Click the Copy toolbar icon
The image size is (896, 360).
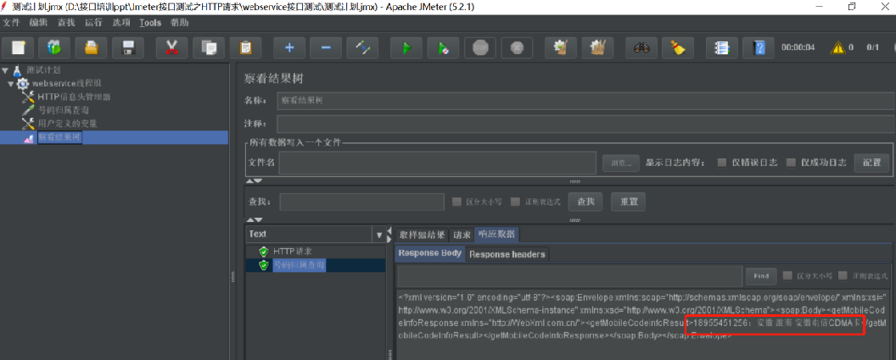pos(209,47)
